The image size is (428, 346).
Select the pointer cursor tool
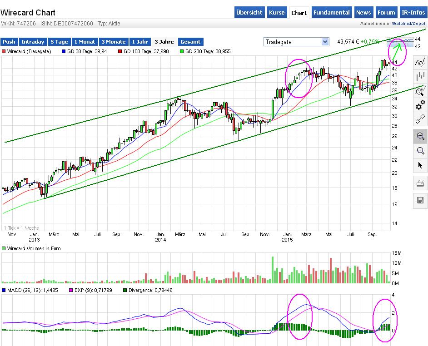click(x=420, y=165)
